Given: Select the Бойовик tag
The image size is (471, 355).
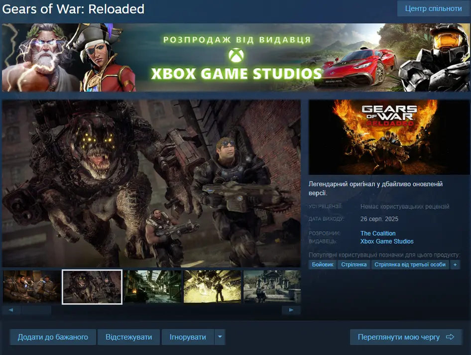Looking at the screenshot, I should (323, 264).
